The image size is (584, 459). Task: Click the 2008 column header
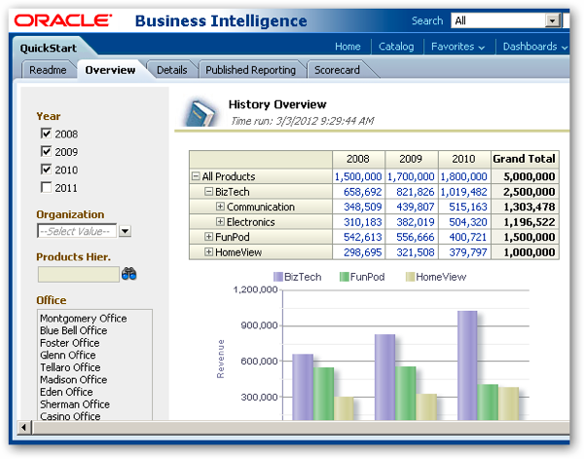[358, 159]
